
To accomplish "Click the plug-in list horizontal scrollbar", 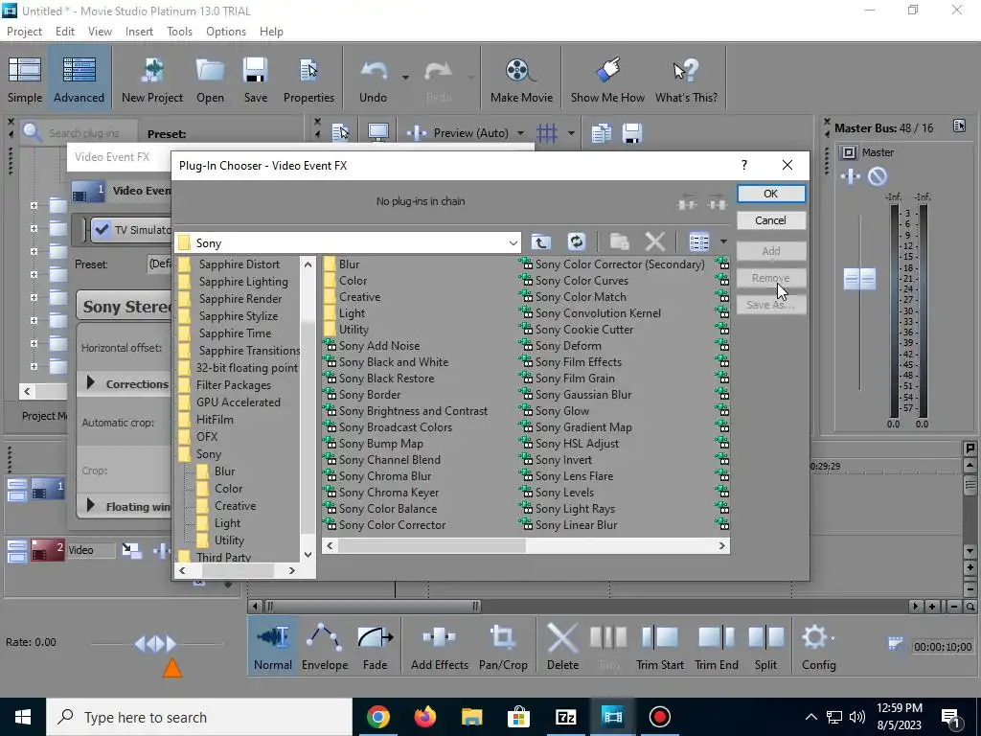I will [432, 545].
